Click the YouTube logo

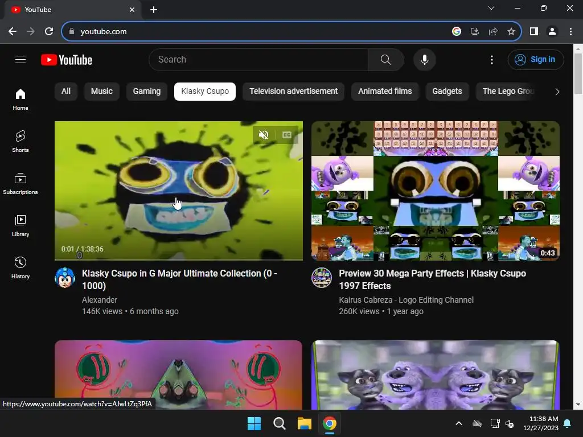click(67, 60)
